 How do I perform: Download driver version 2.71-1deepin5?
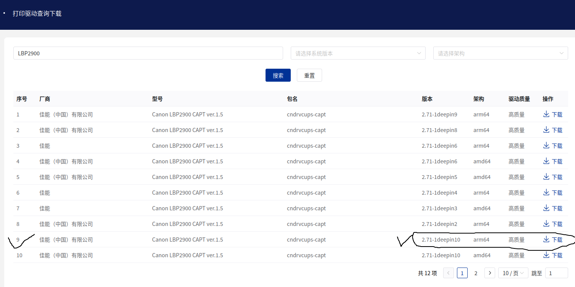pos(552,177)
